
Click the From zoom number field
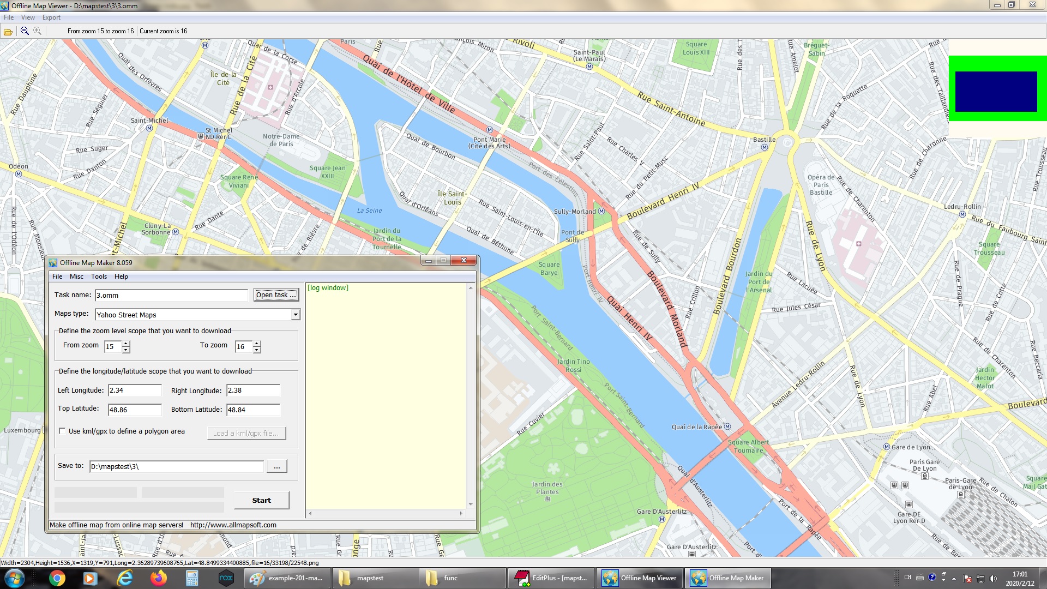point(113,346)
